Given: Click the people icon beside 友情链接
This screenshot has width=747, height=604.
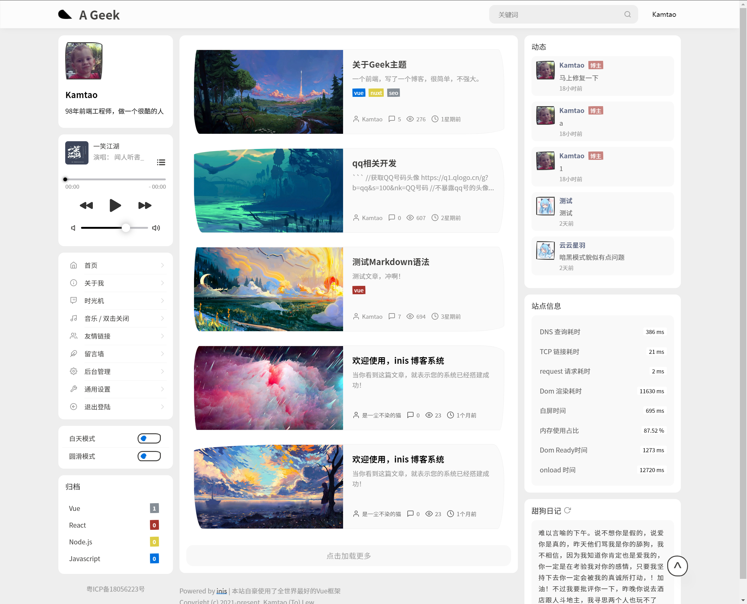Looking at the screenshot, I should pos(74,336).
